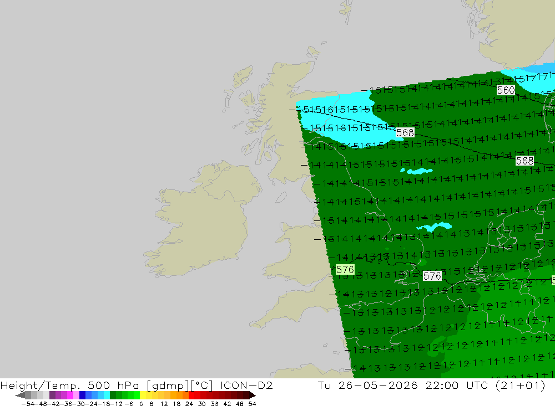This screenshot has width=555, height=406.
Task: Click the '22:00' time text
Action: pos(442,386)
